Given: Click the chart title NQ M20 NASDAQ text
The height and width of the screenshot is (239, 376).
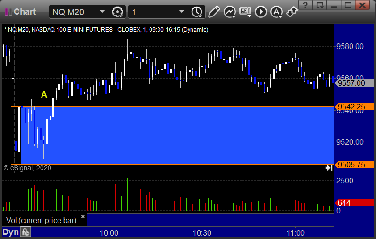Looking at the screenshot, I should coord(106,30).
